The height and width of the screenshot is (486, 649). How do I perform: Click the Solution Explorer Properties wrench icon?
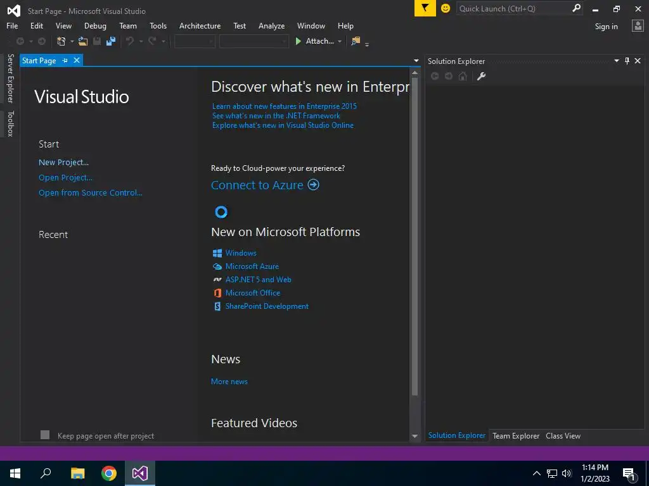point(481,76)
